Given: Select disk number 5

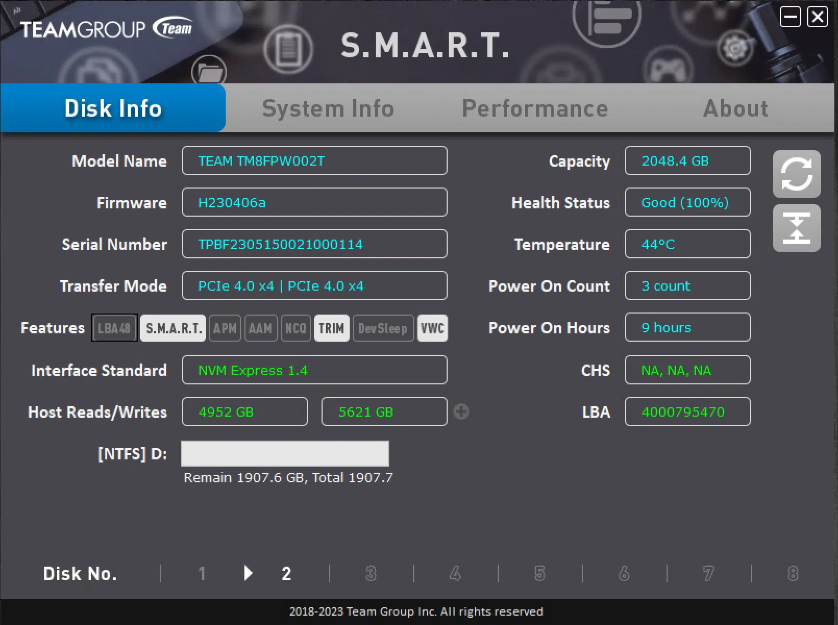Looking at the screenshot, I should (540, 573).
